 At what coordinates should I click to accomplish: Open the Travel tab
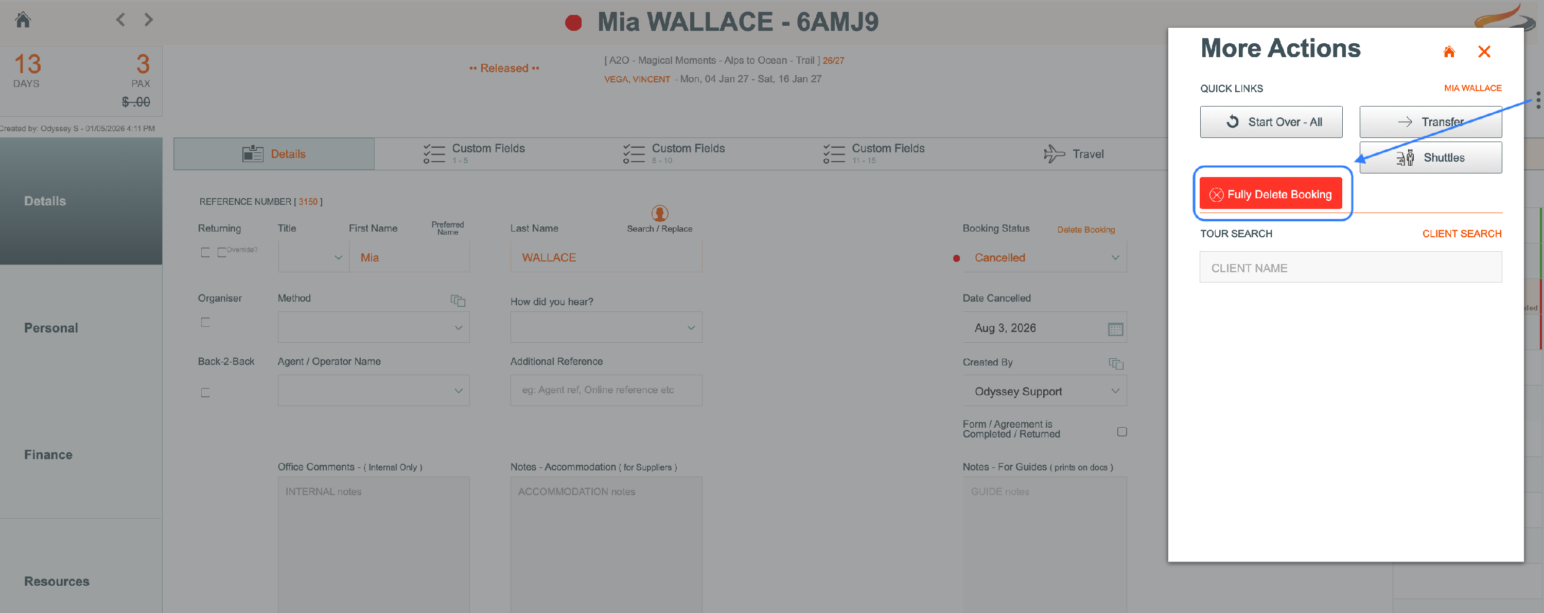[1073, 154]
